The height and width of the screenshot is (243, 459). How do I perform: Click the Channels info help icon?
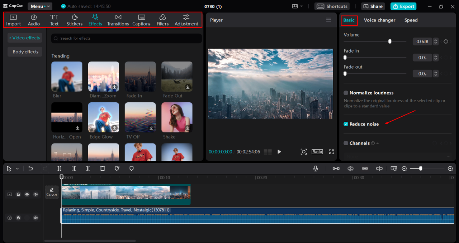coord(373,143)
